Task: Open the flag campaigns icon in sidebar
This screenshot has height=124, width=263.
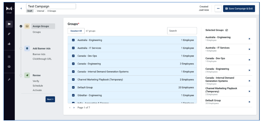Action: 9,24
